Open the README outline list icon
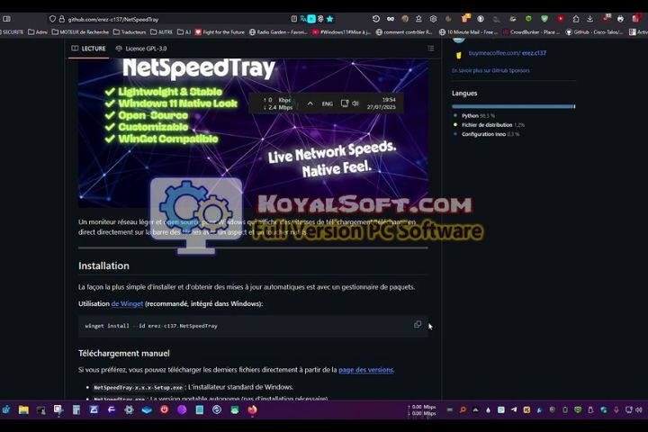Screen dimensions: 648x432 [430, 49]
